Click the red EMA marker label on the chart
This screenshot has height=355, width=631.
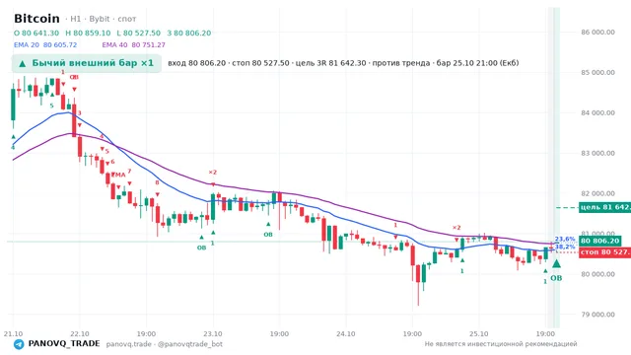(118, 176)
